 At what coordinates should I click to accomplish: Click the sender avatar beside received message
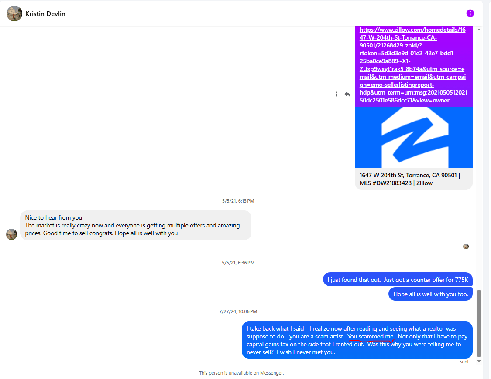[12, 234]
